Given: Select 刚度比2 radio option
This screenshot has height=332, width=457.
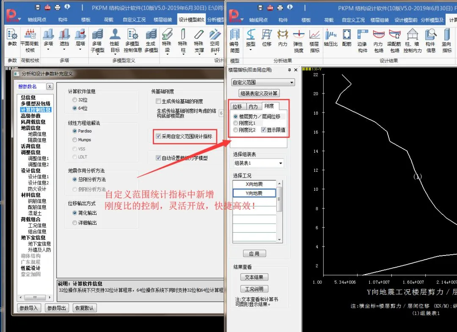Looking at the screenshot, I should [236, 130].
